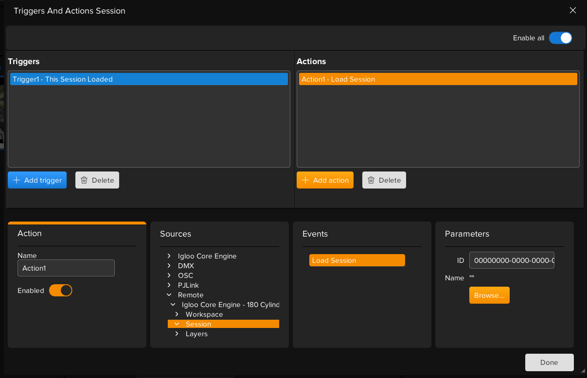Expand the DMX source node
Viewport: 587px width, 378px height.
pos(169,266)
